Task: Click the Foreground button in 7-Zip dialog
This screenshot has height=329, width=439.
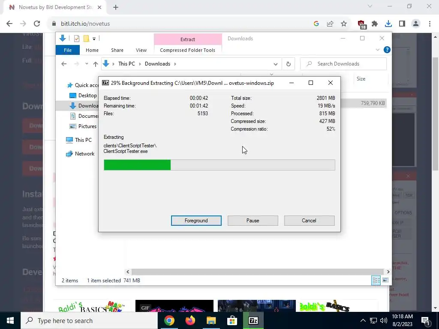Action: [196, 221]
